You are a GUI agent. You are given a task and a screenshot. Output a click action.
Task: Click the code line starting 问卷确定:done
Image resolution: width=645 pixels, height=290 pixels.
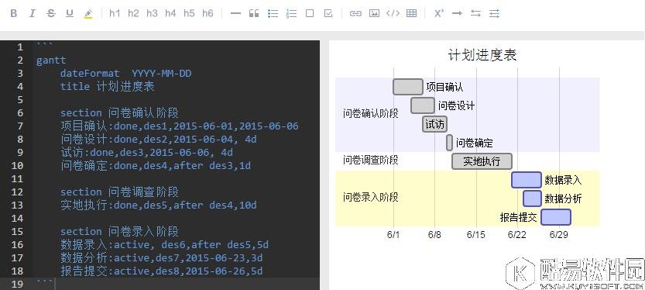tap(156, 166)
